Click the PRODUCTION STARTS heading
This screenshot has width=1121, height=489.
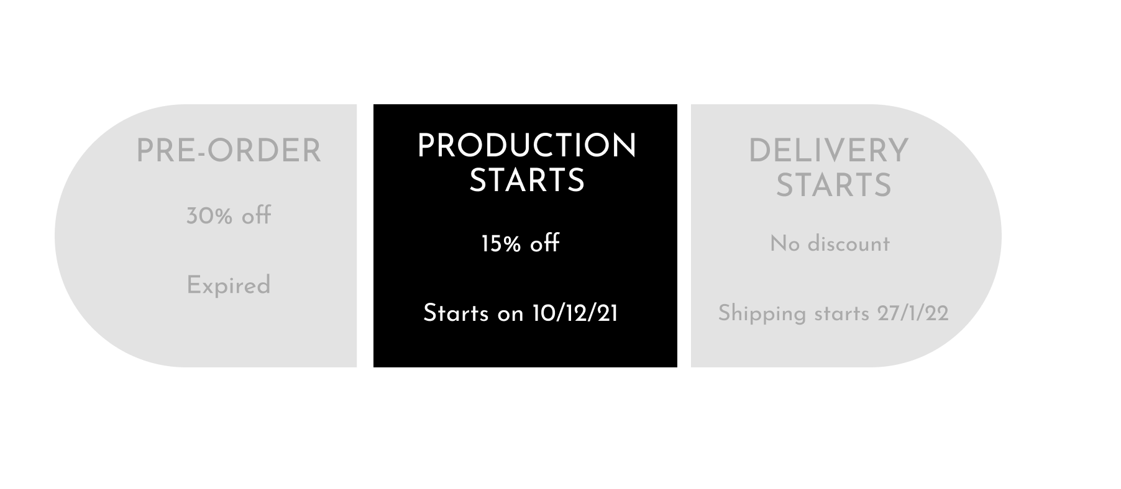click(526, 163)
